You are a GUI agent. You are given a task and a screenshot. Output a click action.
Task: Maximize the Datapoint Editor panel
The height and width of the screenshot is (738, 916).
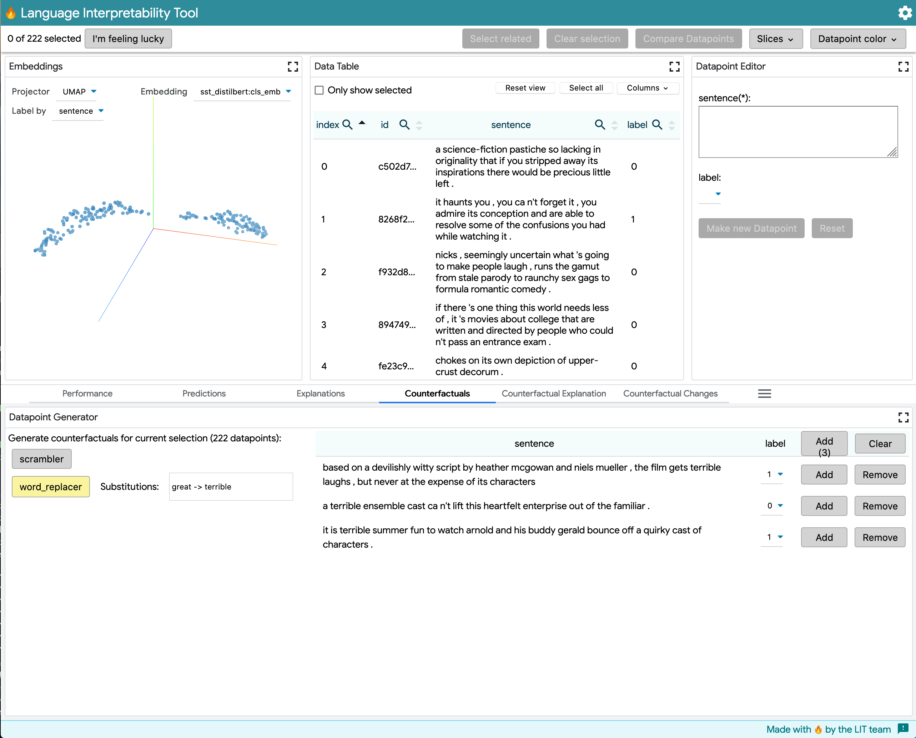click(x=903, y=66)
